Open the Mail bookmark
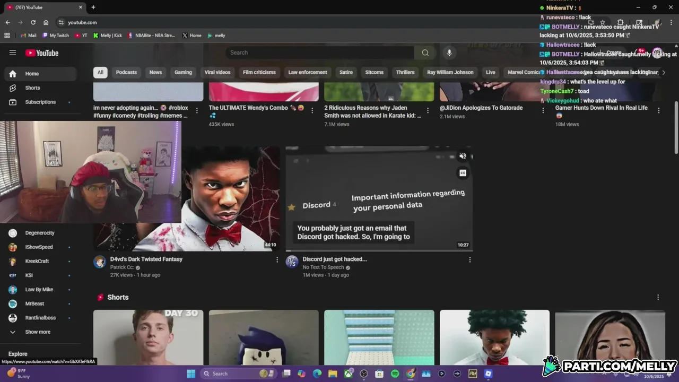 (x=29, y=36)
